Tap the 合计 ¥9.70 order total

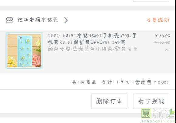click(x=116, y=82)
